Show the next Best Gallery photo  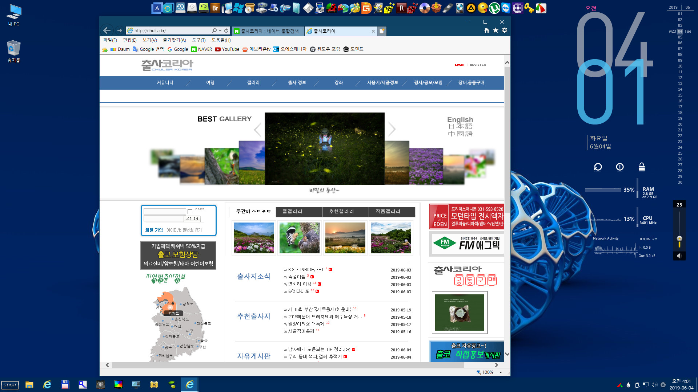pos(392,129)
